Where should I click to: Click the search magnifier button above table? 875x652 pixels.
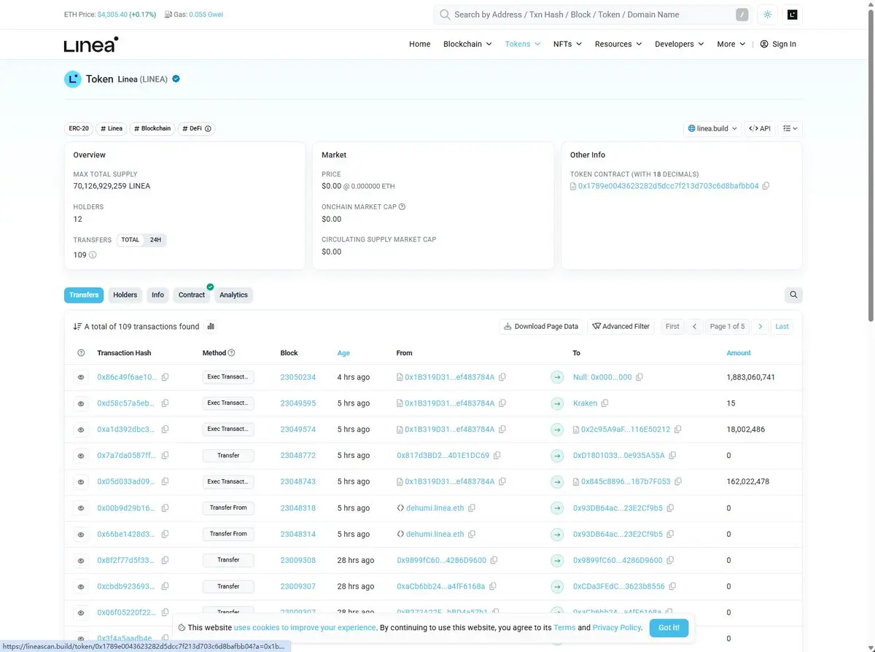[x=793, y=295]
